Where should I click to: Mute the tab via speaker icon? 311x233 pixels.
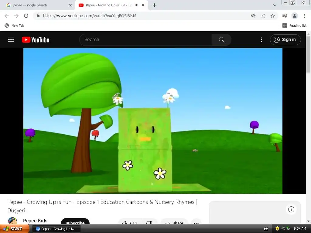tap(136, 5)
